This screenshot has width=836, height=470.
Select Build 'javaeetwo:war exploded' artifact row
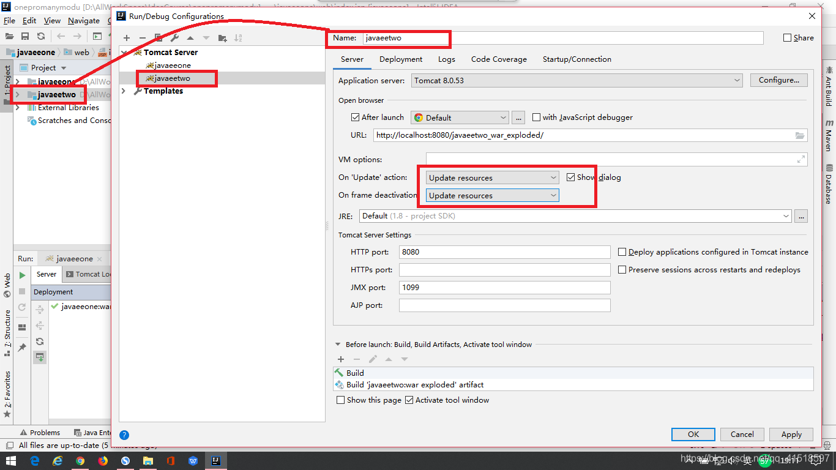click(x=573, y=385)
